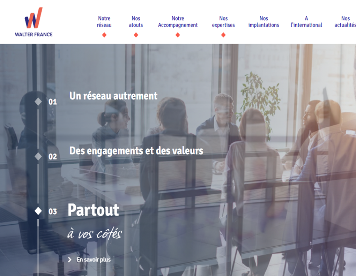Open the Notre Accompagnement menu
Viewport: 356px width, 276px height.
[178, 22]
